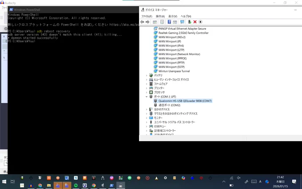Click the Back arrow in Device Manager toolbar
302x189 pixels.
[142, 22]
